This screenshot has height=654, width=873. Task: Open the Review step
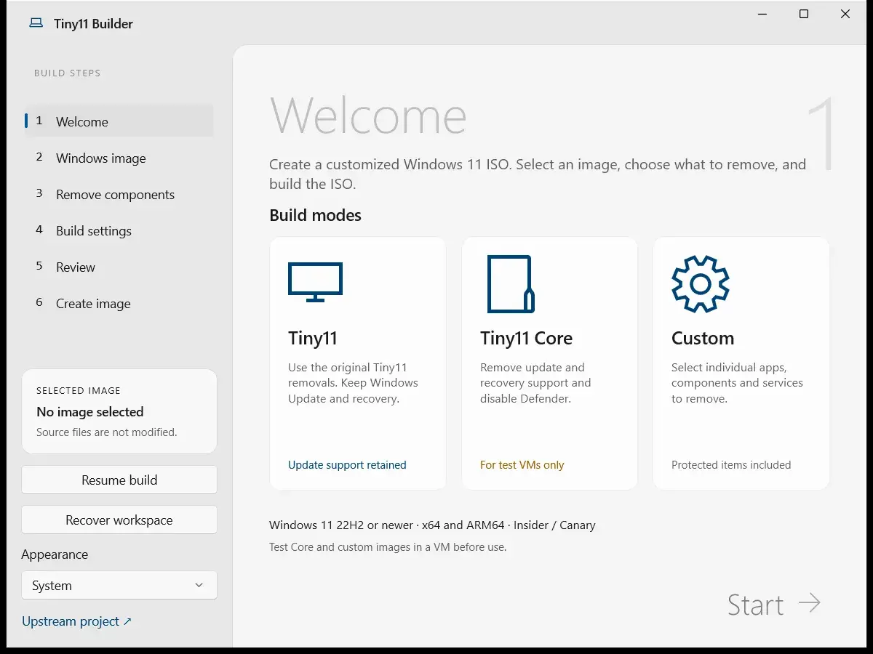pos(119,267)
